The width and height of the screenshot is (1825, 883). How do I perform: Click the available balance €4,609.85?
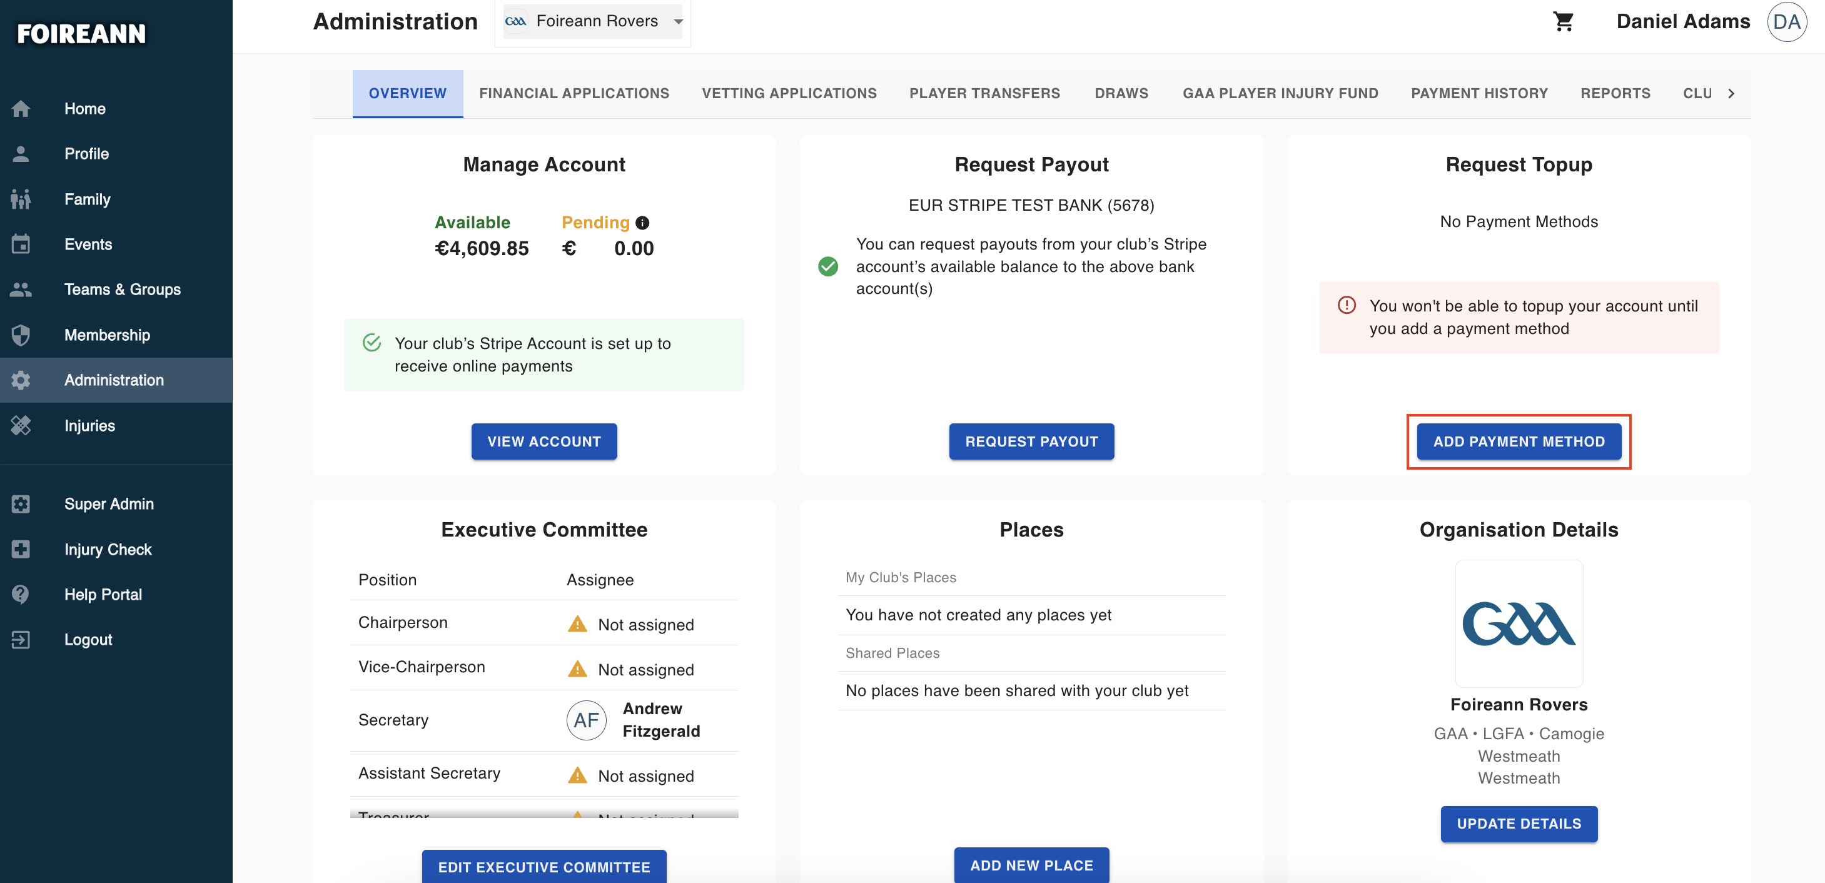pos(482,248)
